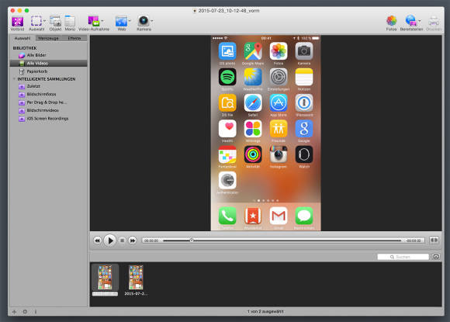Click the '1 von 2 ausgewählt' status text
Viewport: 450px width, 322px height.
(265, 311)
